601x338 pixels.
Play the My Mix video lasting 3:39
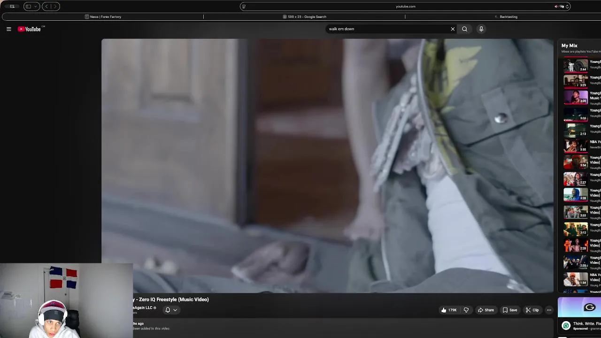pos(575,97)
